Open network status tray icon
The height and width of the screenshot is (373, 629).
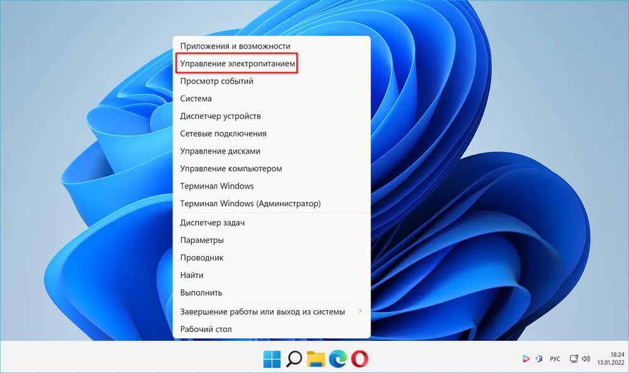pos(573,359)
